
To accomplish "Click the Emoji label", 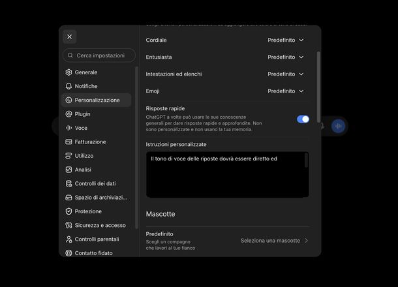I will (153, 91).
